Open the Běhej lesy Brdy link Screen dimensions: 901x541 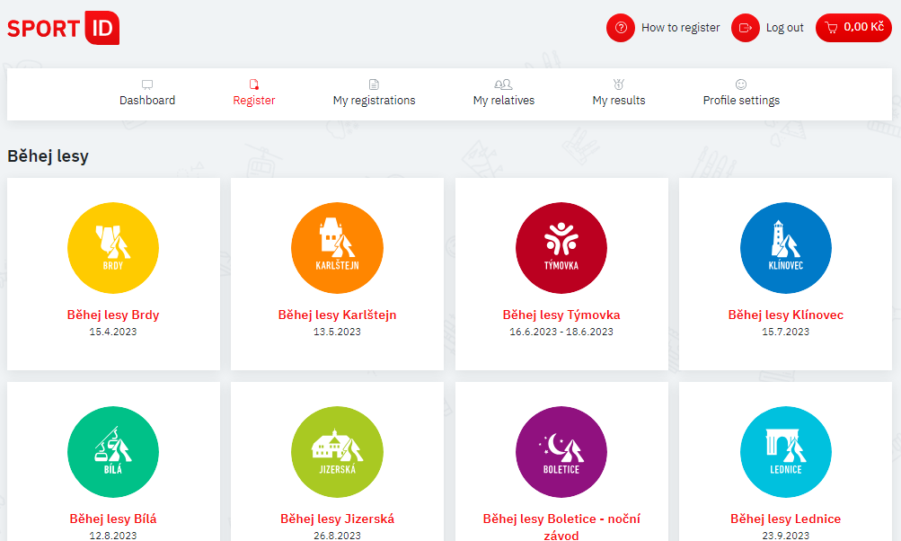pos(113,315)
